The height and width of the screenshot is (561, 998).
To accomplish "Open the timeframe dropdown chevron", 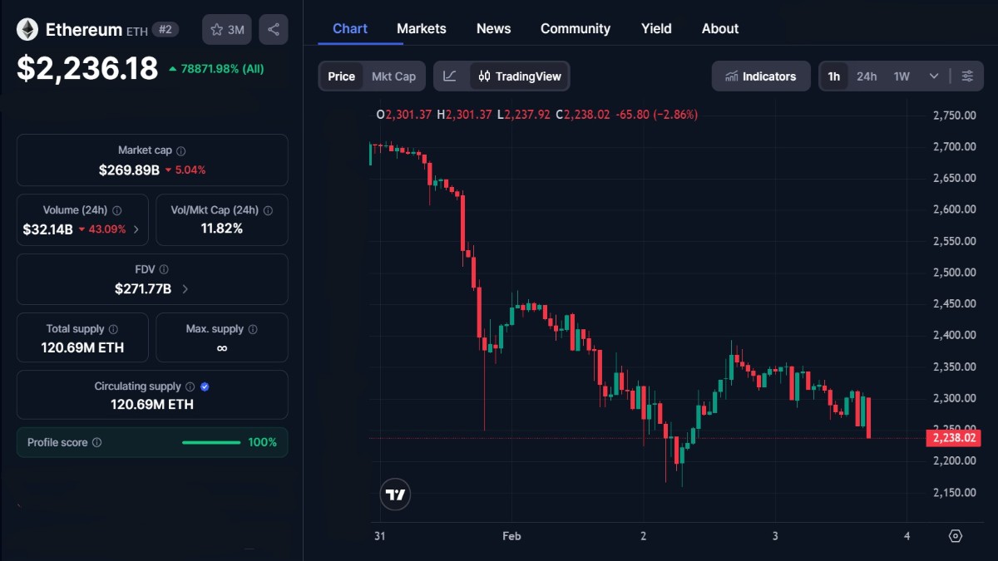I will (933, 76).
